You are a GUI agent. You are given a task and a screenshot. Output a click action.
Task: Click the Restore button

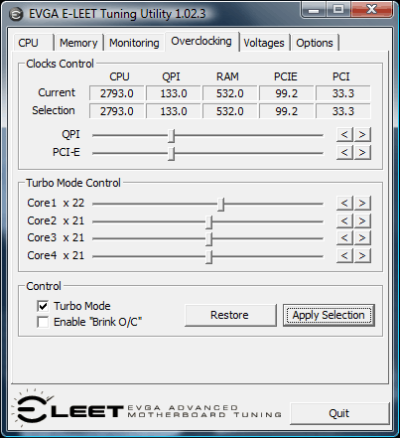click(230, 315)
